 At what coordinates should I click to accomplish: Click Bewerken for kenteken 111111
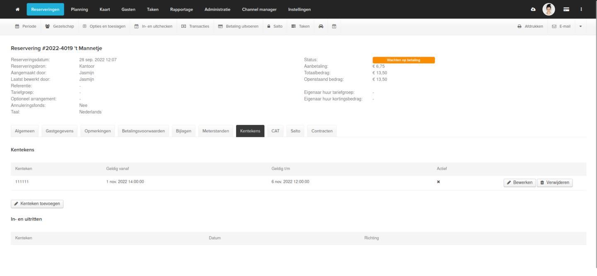(x=520, y=182)
